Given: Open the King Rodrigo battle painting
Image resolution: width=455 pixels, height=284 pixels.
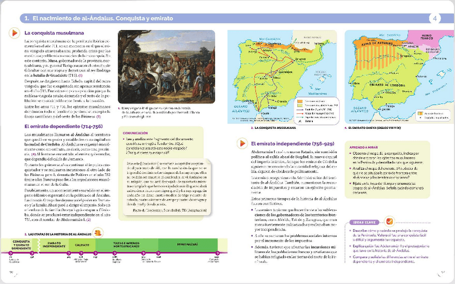Looking at the screenshot, I should [166, 67].
